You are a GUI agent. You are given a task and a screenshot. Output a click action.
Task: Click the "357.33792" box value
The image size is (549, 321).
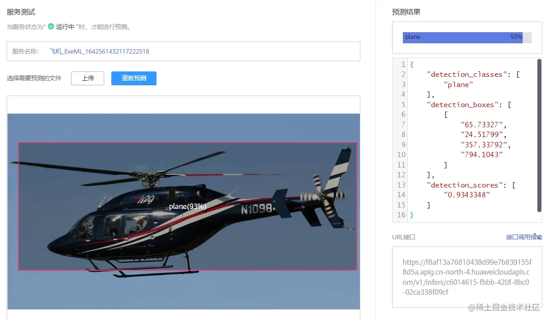pos(484,145)
